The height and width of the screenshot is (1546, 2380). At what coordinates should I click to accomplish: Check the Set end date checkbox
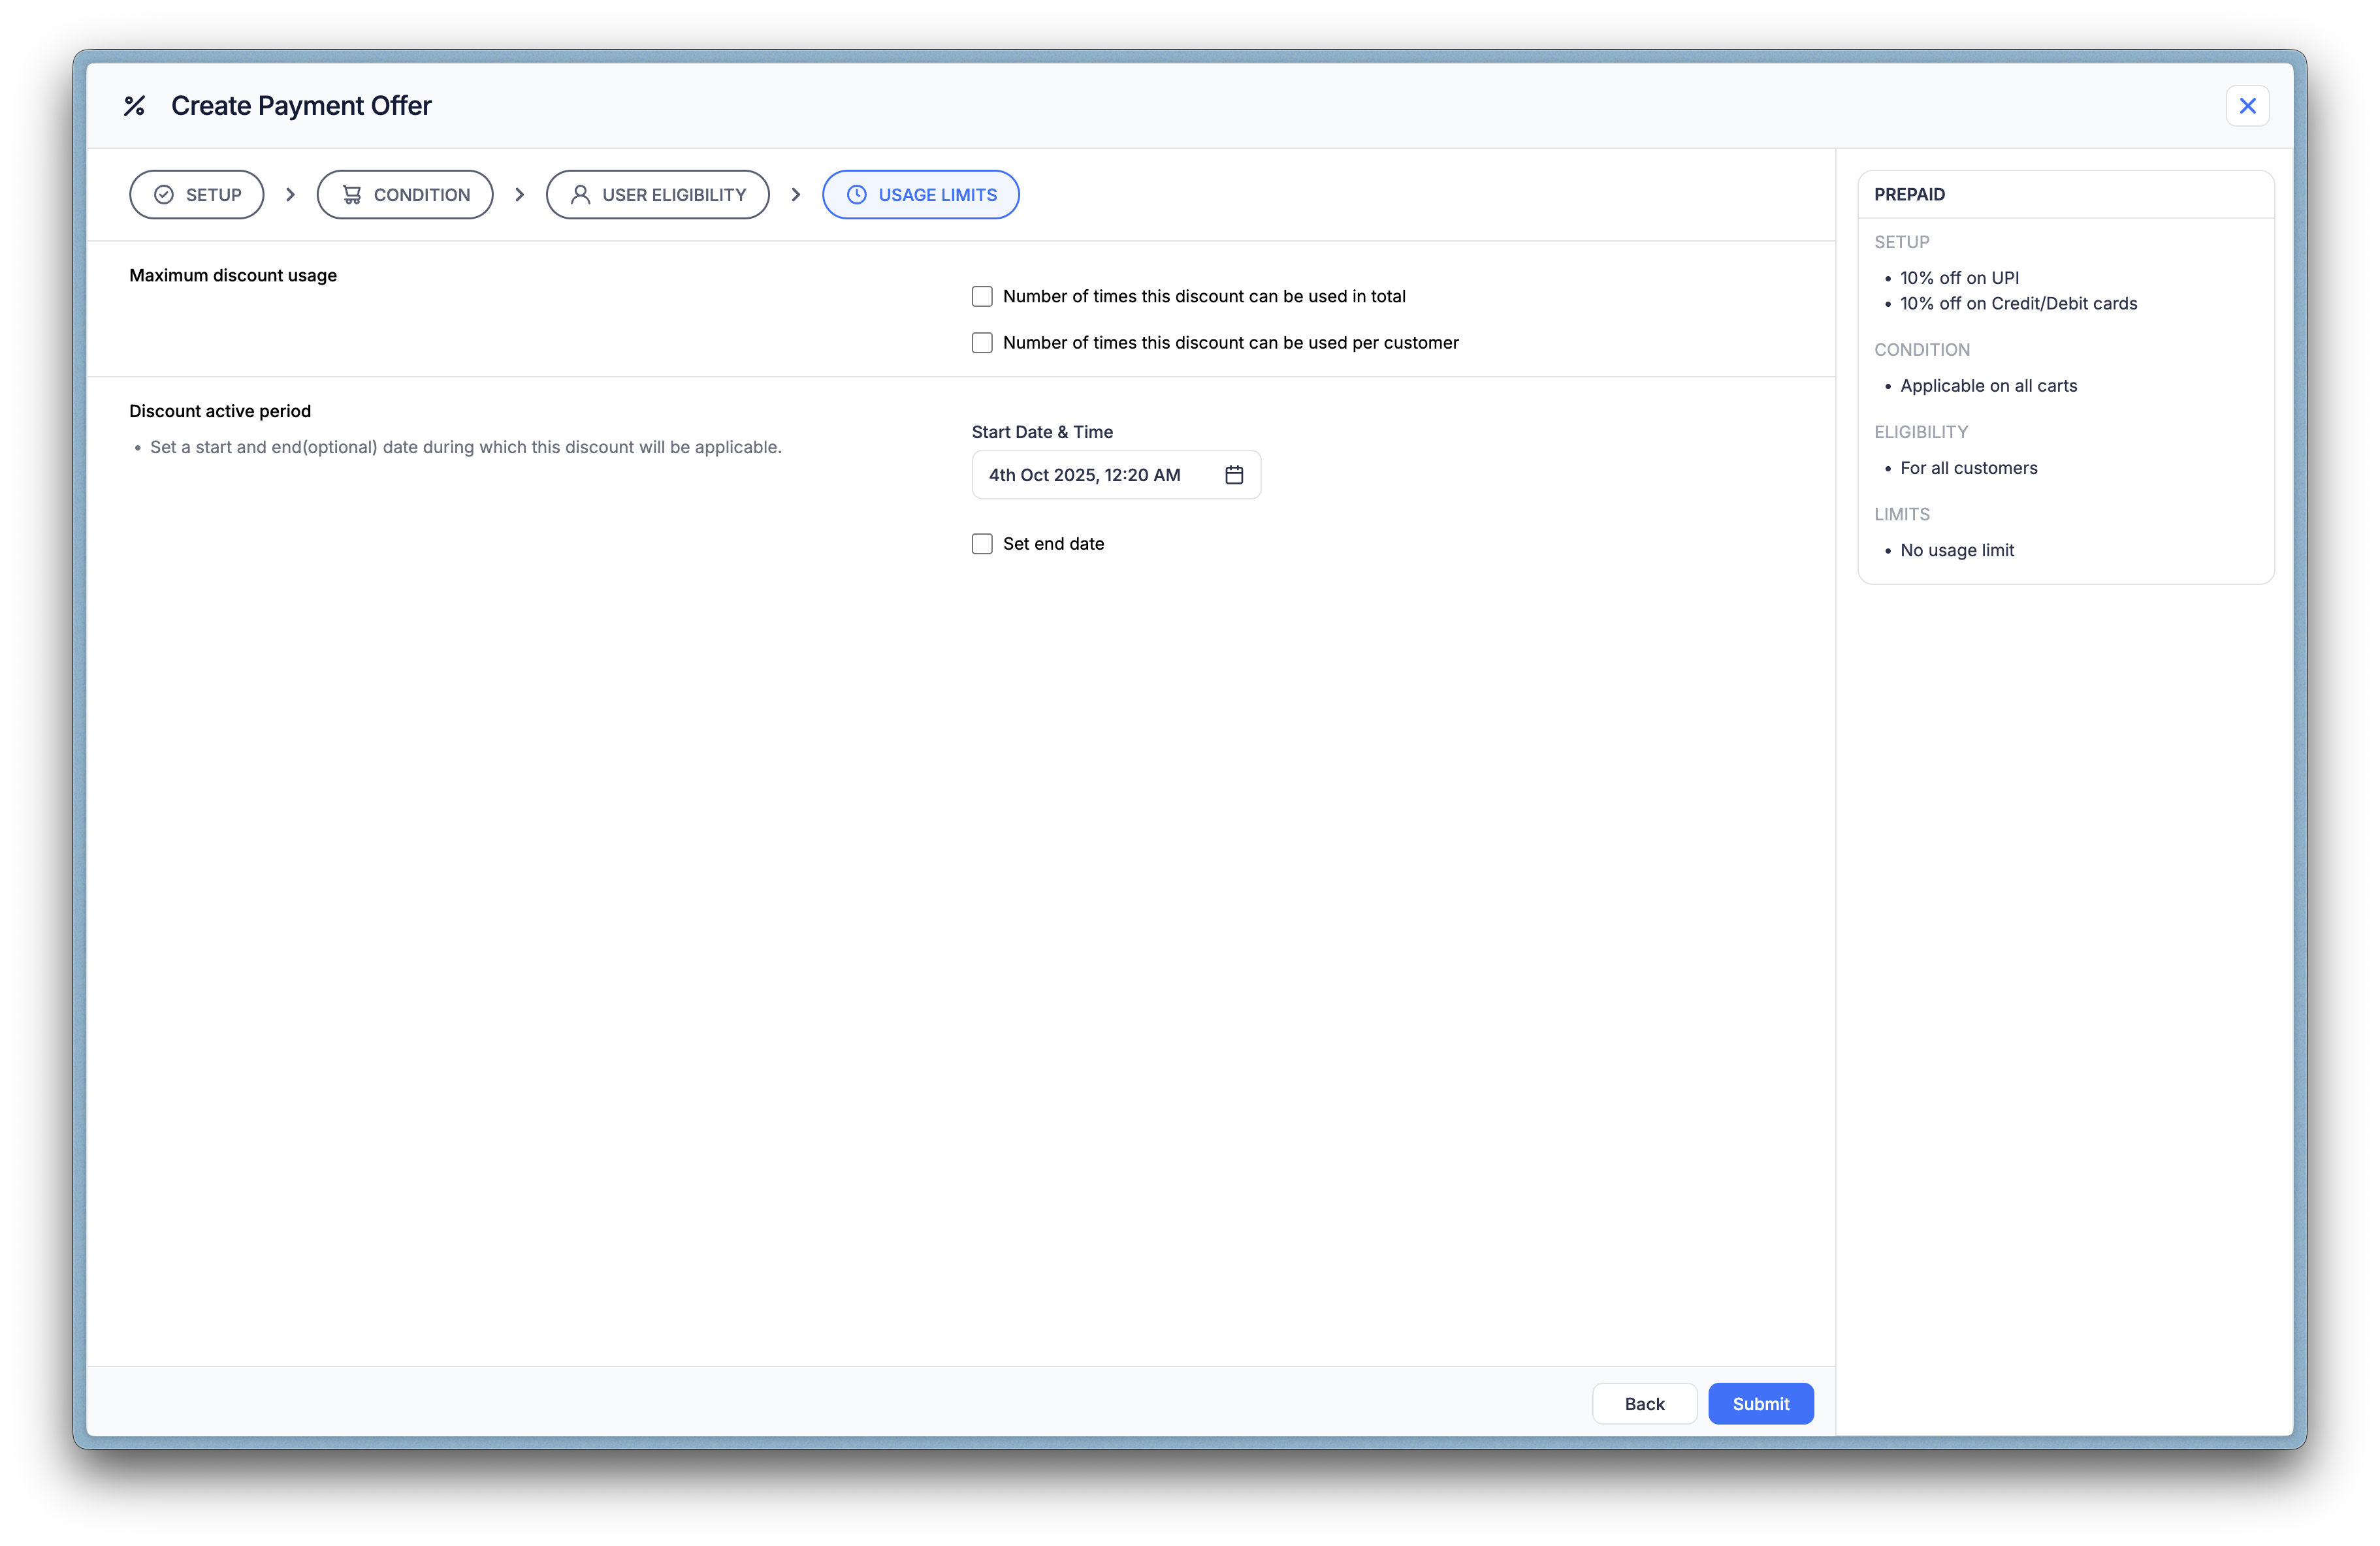point(982,544)
